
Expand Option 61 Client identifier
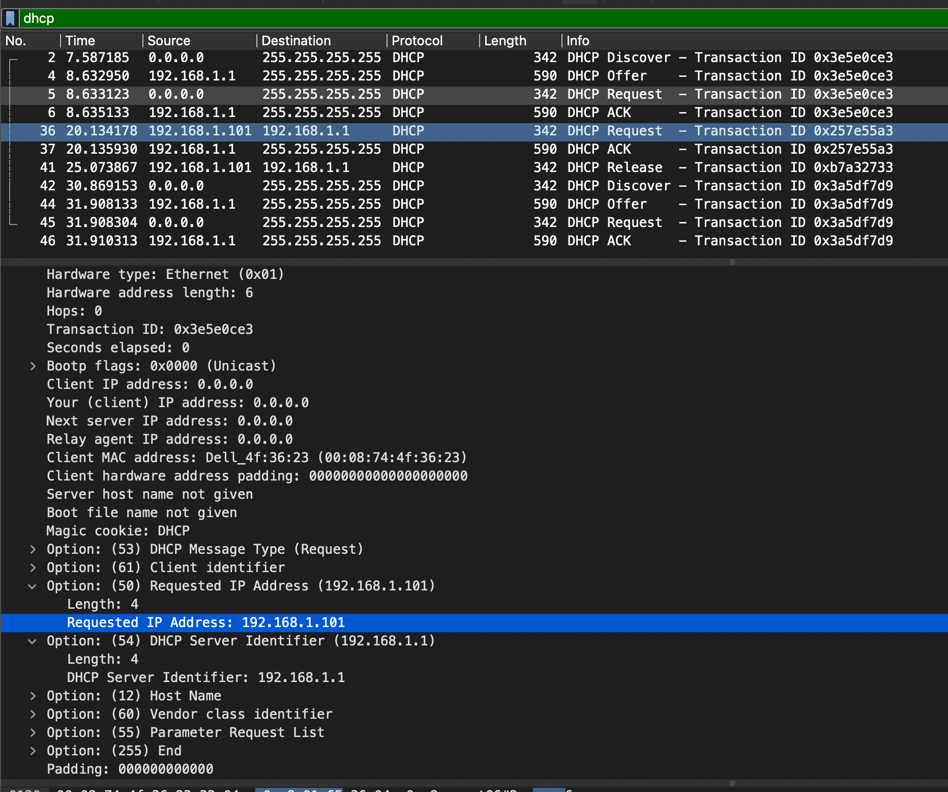[x=33, y=568]
